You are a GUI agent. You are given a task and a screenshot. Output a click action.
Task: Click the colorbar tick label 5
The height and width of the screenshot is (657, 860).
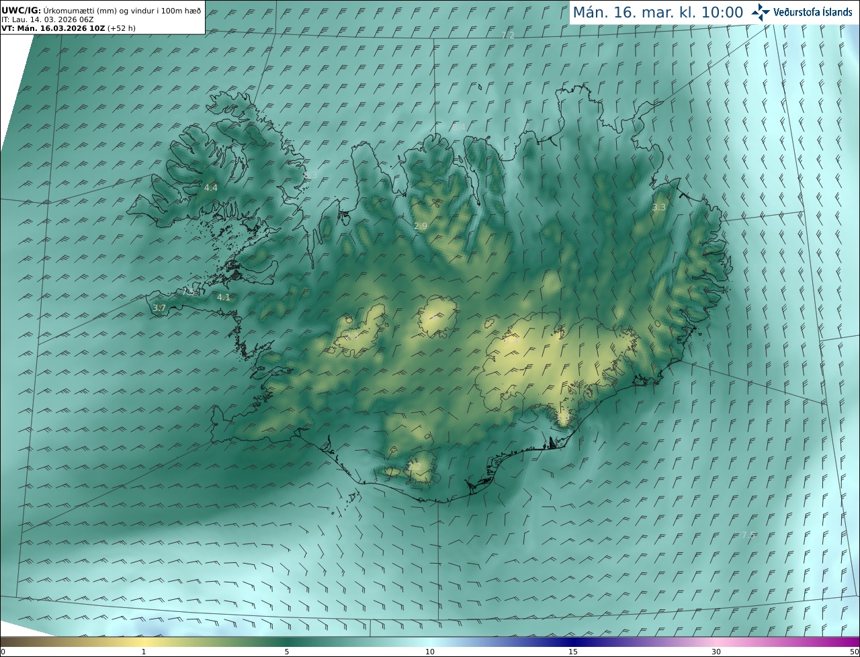pos(287,652)
